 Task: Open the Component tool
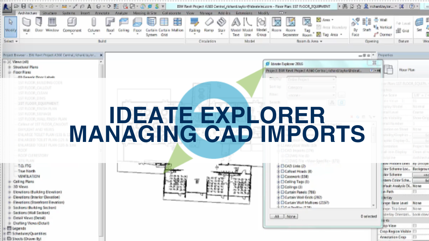click(x=72, y=26)
